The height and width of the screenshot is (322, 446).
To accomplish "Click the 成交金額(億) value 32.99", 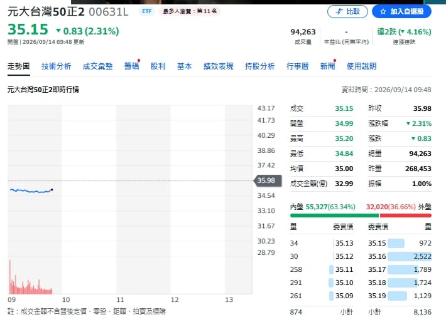I will pyautogui.click(x=344, y=184).
